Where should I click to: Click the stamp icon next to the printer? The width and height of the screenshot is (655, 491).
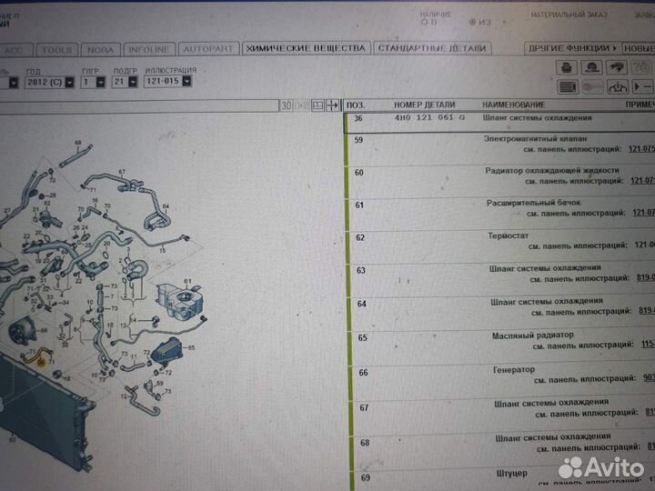point(591,67)
